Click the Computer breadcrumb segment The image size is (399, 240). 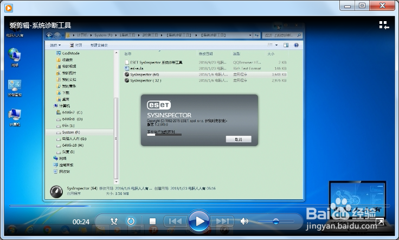point(82,35)
